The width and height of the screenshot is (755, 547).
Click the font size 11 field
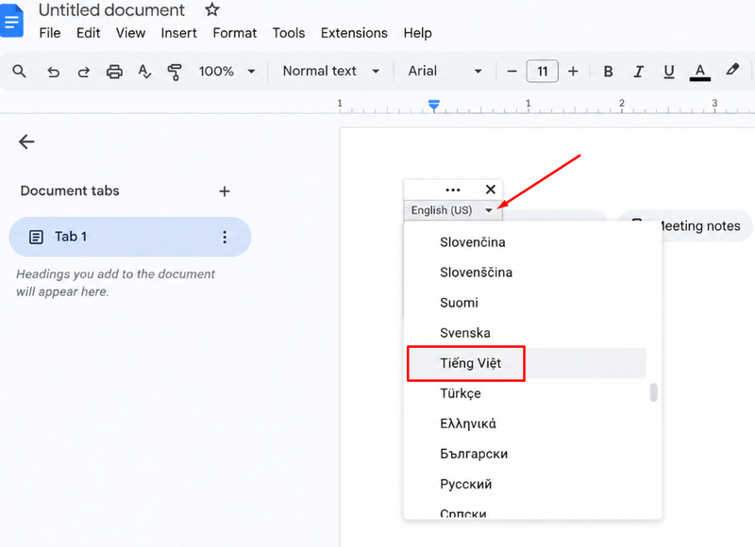542,72
